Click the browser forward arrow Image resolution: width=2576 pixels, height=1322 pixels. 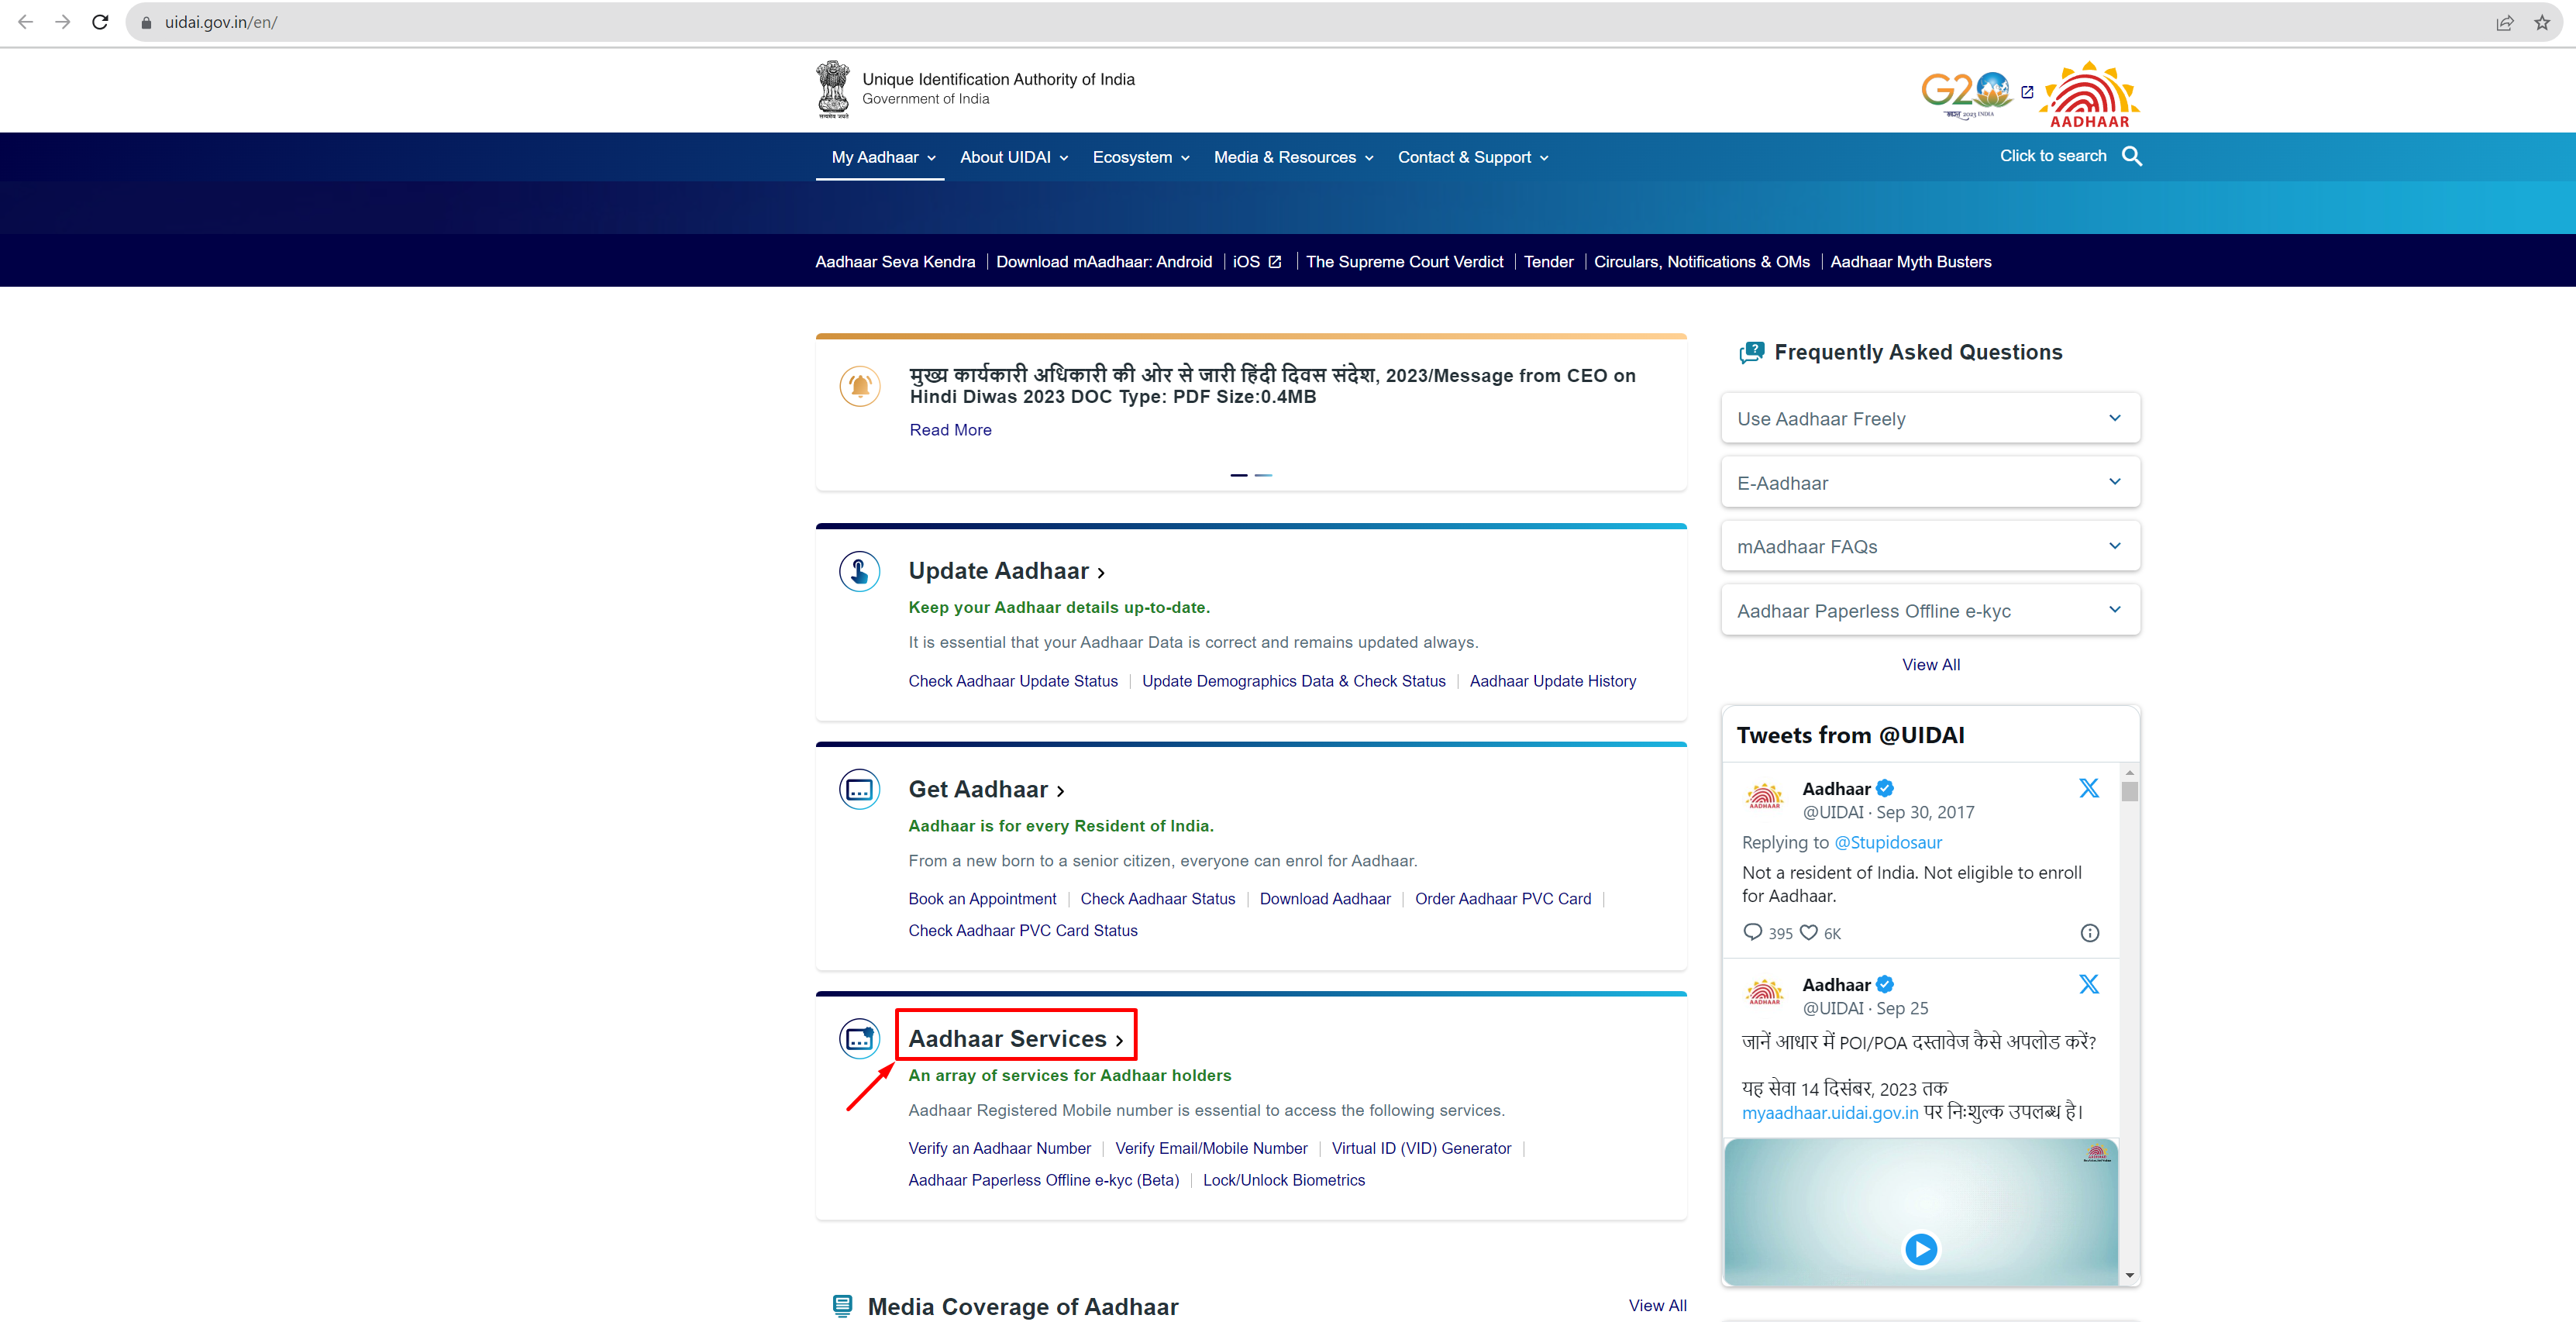[x=63, y=22]
